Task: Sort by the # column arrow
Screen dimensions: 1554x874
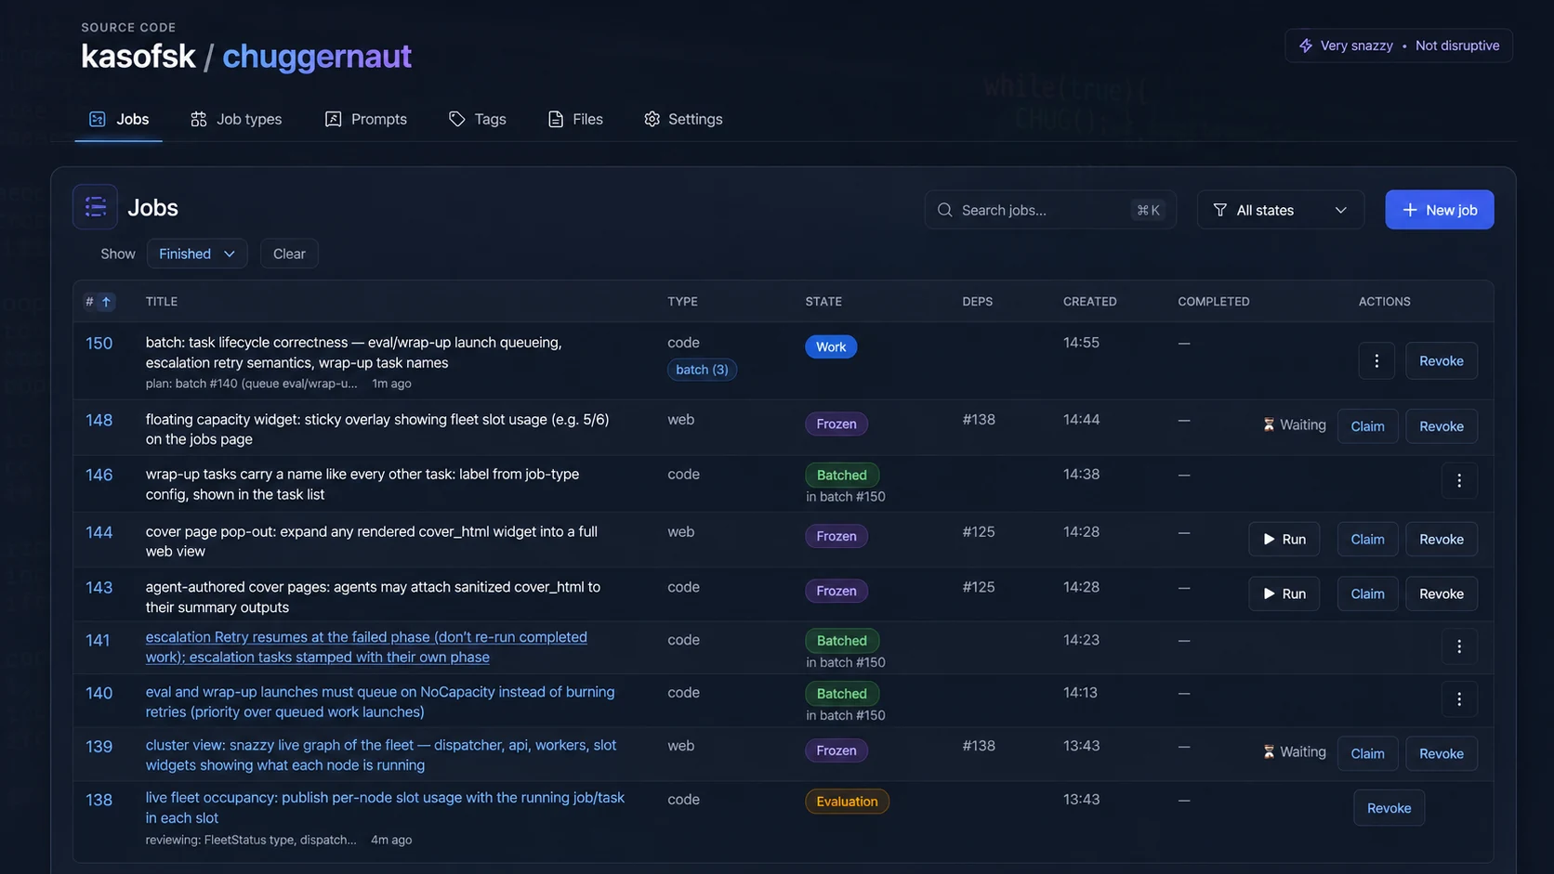Action: [106, 302]
